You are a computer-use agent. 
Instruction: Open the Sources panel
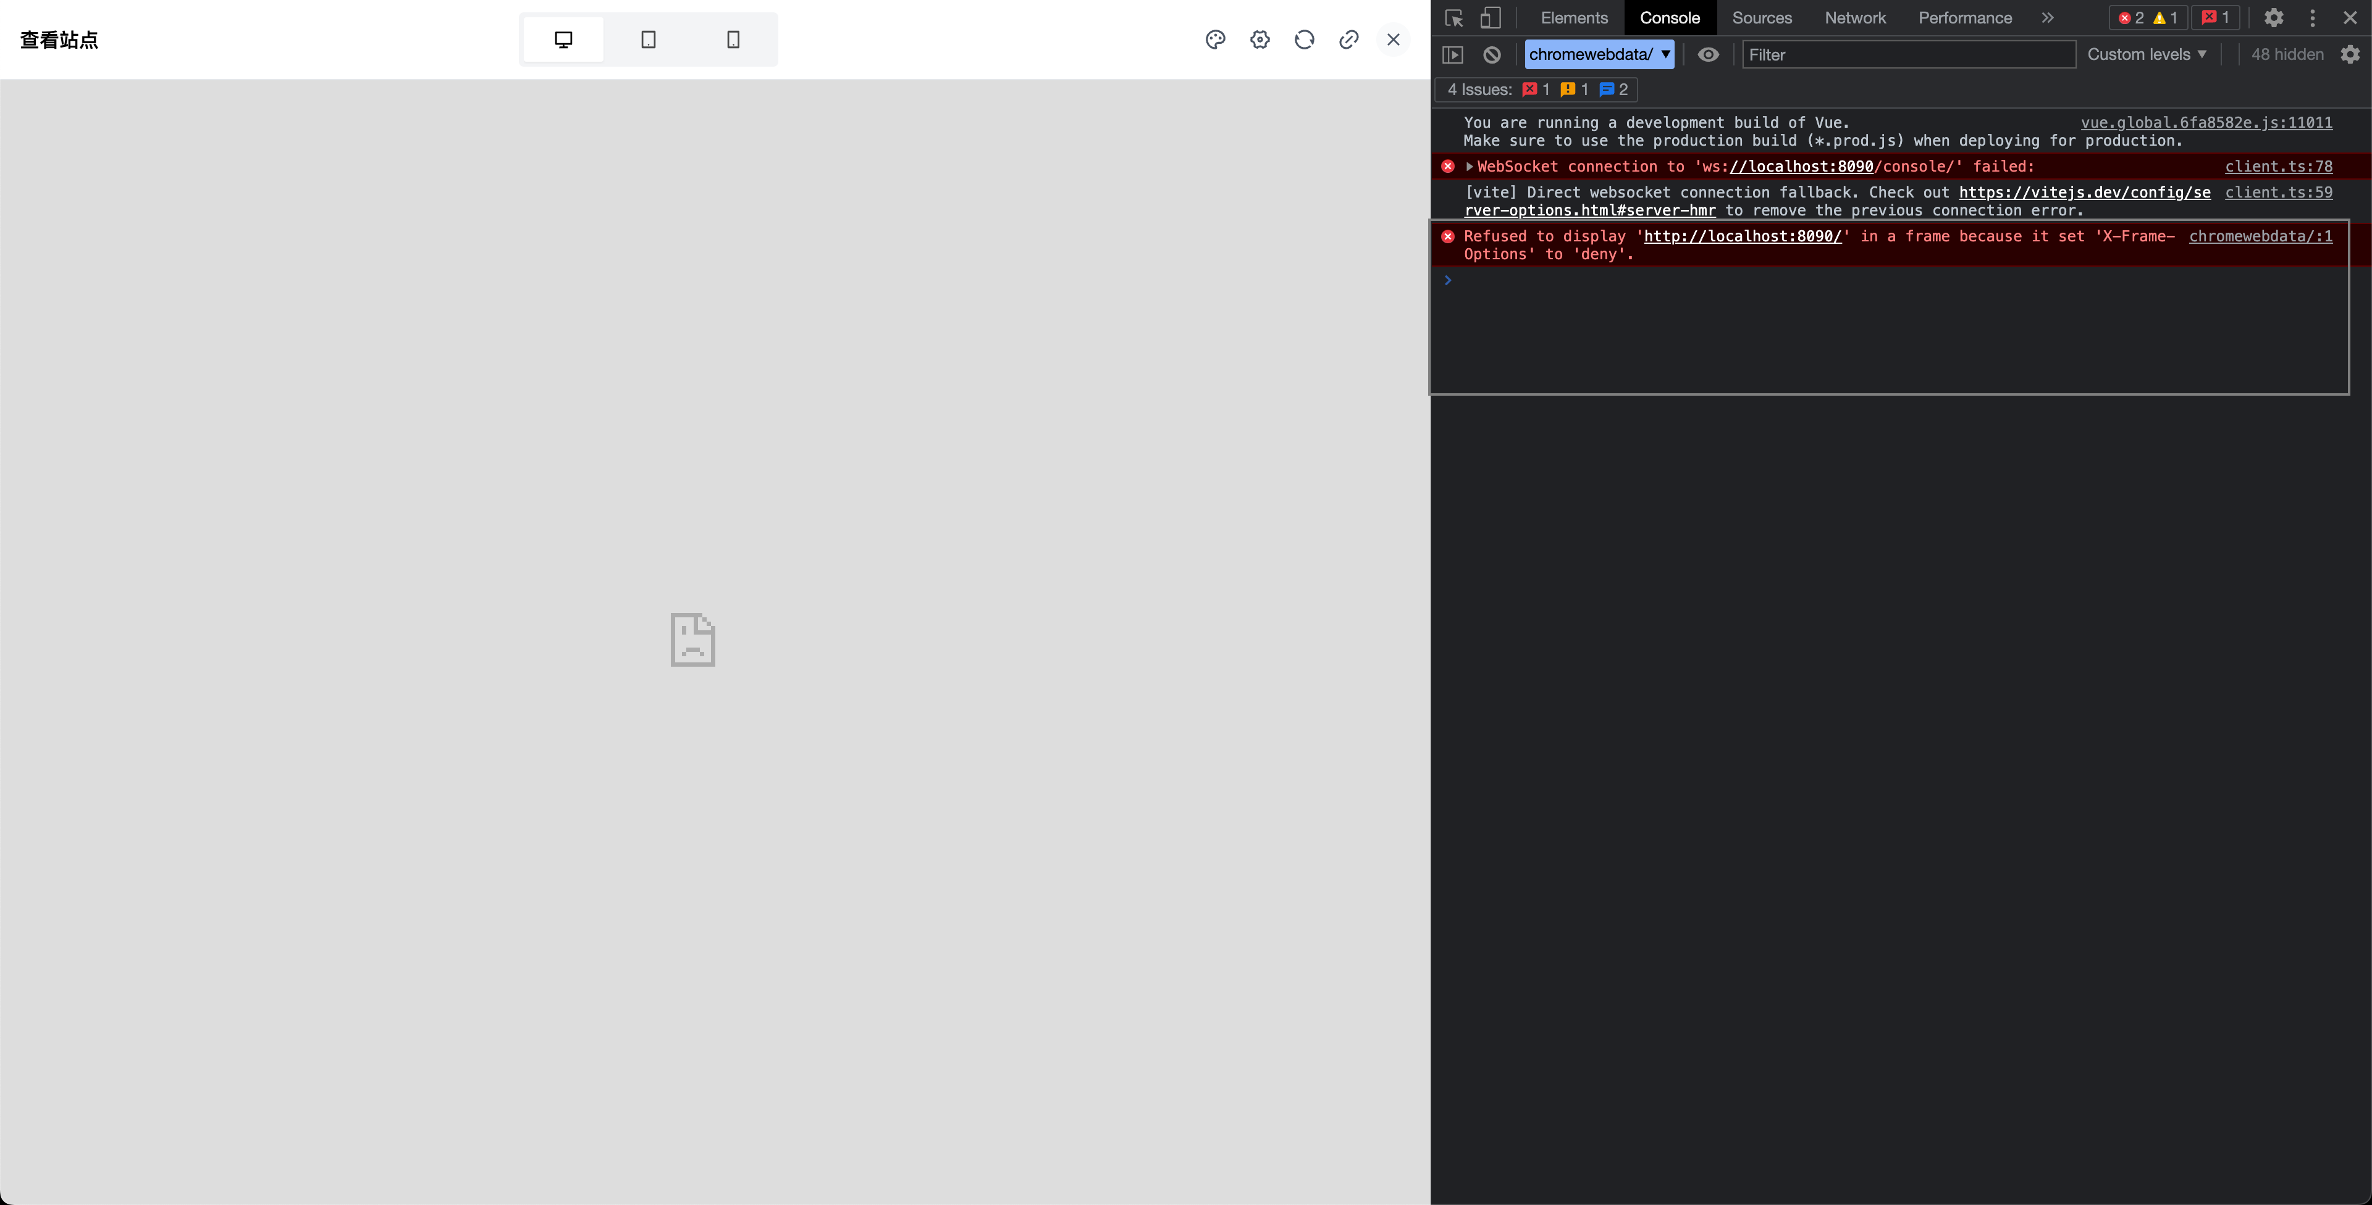[1762, 17]
